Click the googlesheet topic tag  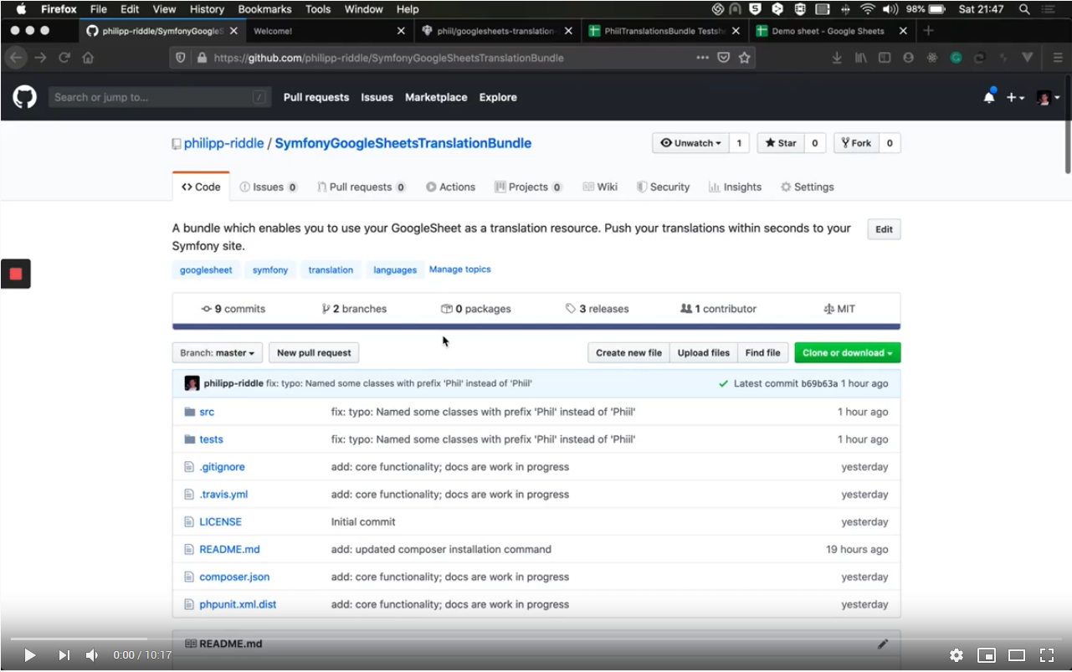[x=206, y=269]
